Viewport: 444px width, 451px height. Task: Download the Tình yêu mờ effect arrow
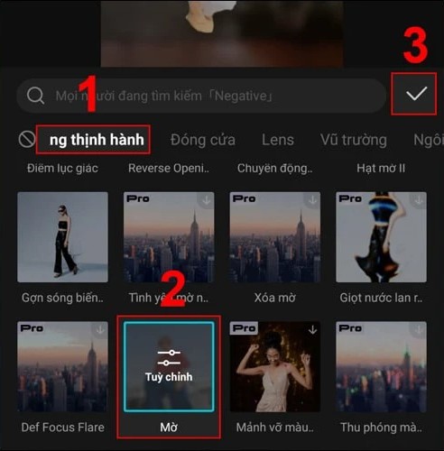click(x=207, y=200)
